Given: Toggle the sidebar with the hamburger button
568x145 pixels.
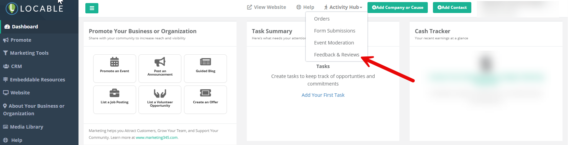Looking at the screenshot, I should (x=92, y=8).
